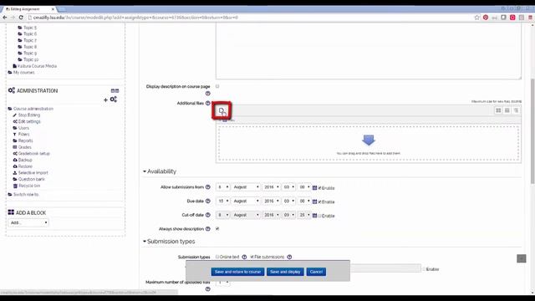Click the Cancel button
Image resolution: width=535 pixels, height=301 pixels.
point(316,272)
